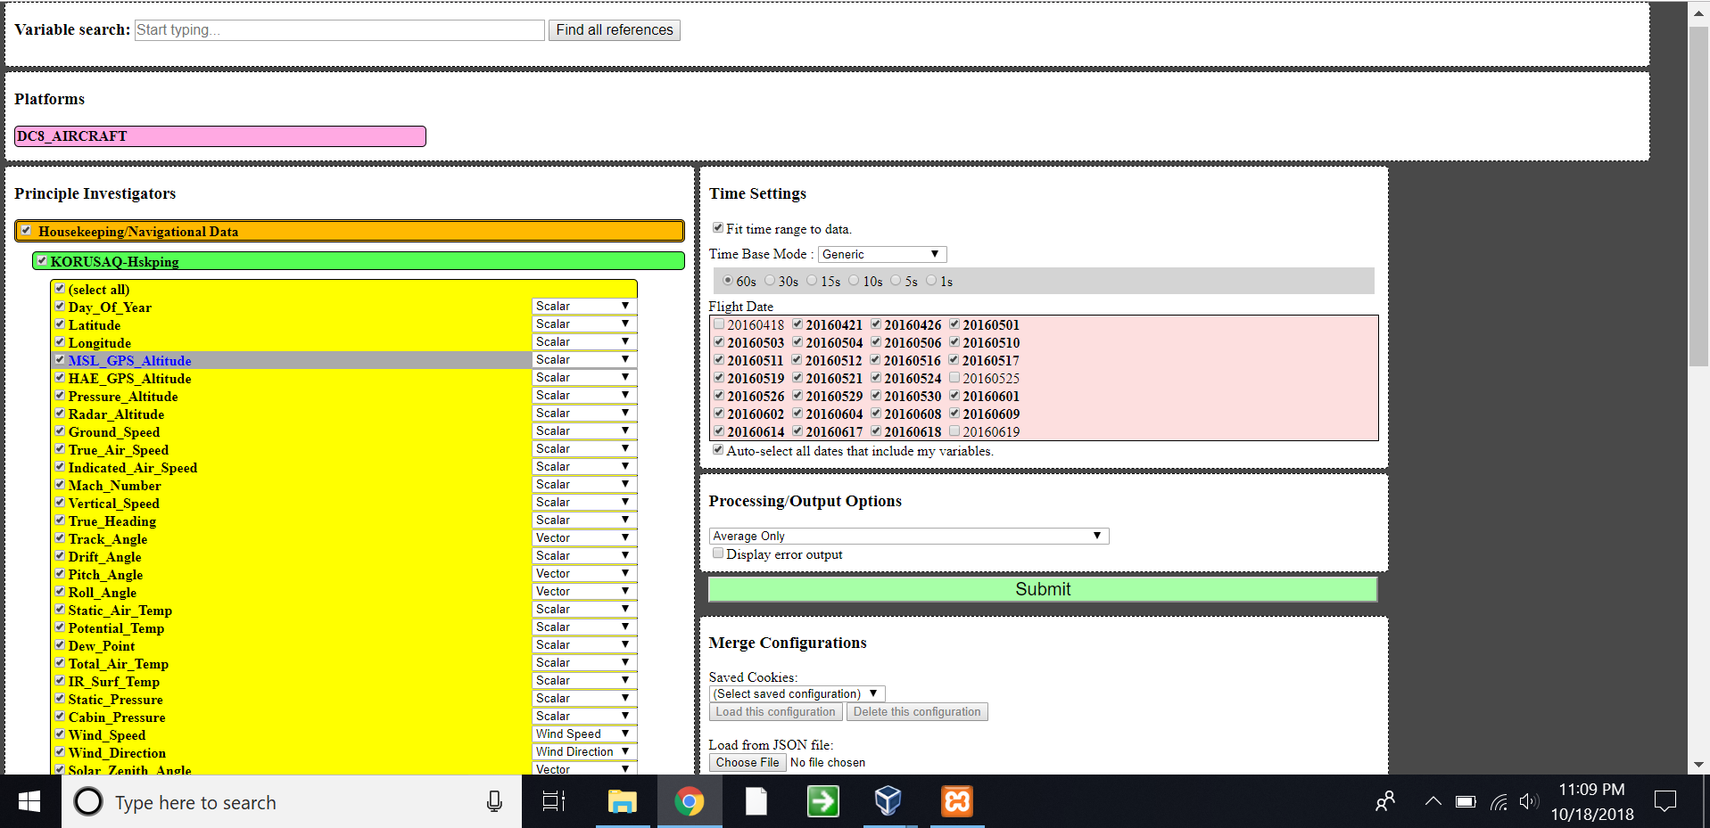Viewport: 1710px width, 828px height.
Task: Click scrollbar down arrow
Action: (1698, 765)
